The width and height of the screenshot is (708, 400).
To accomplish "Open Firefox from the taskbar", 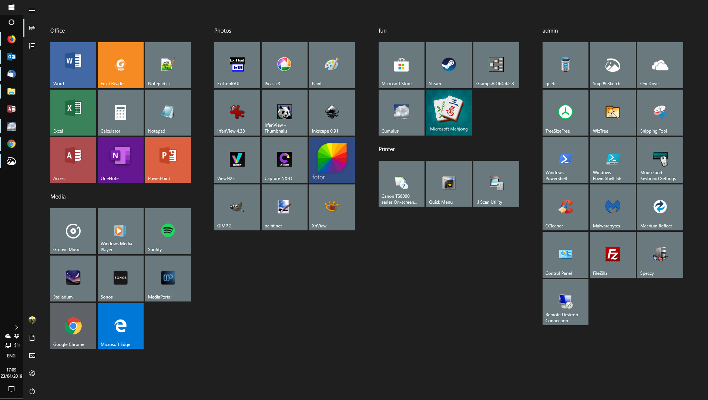I will (11, 39).
